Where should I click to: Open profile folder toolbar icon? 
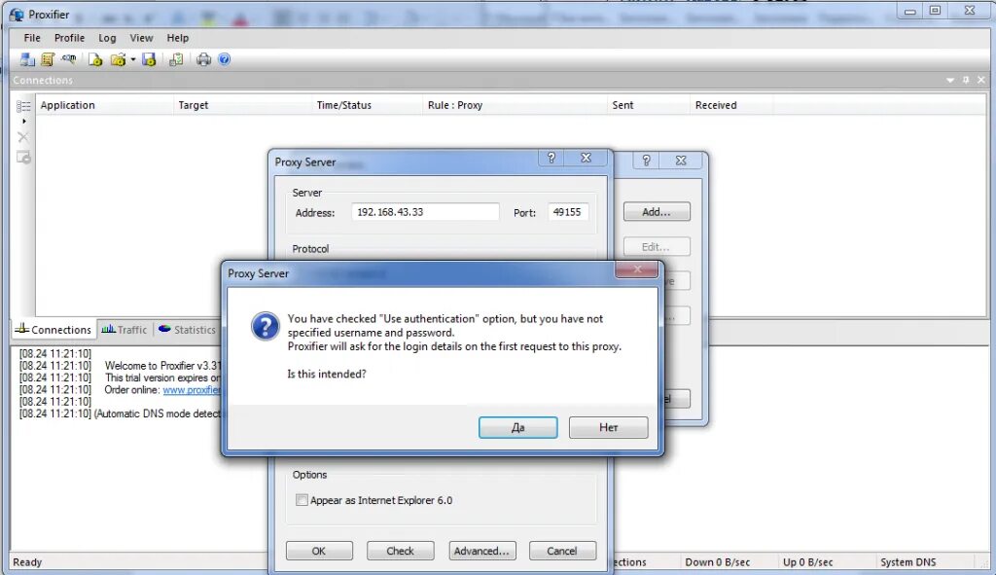[118, 59]
